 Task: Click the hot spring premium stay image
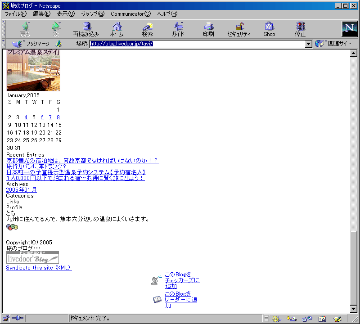click(33, 70)
